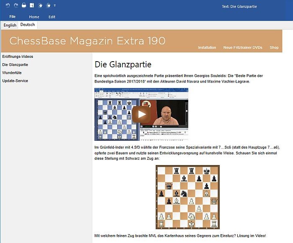
Task: Select the Deutsch language tab
Action: pos(28,25)
